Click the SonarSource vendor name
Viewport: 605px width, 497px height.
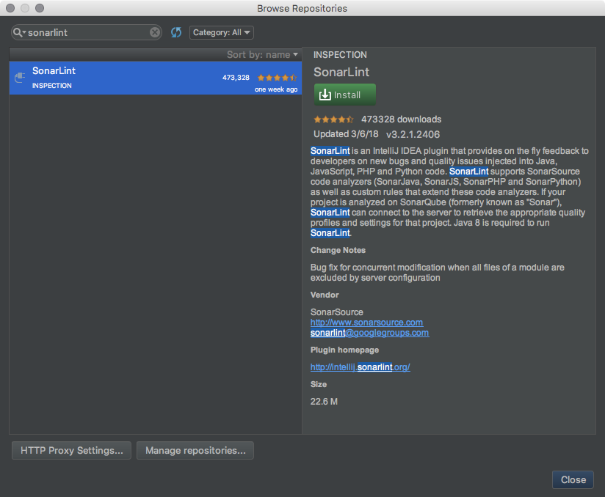pos(337,312)
